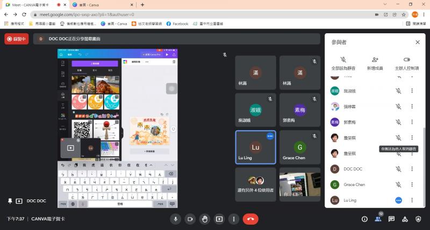Open the activities panel
Image resolution: width=430 pixels, height=230 pixels.
coord(405,219)
